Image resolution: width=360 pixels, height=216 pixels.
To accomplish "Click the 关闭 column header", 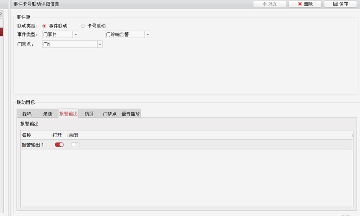I will click(x=73, y=135).
